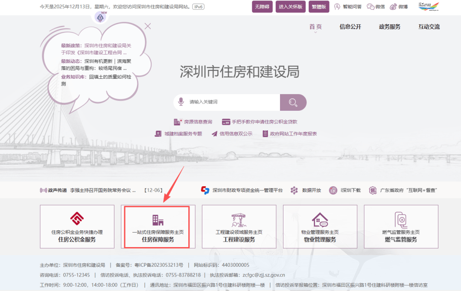Open the 进入关怀版 link
This screenshot has height=291, width=461.
(x=290, y=6)
